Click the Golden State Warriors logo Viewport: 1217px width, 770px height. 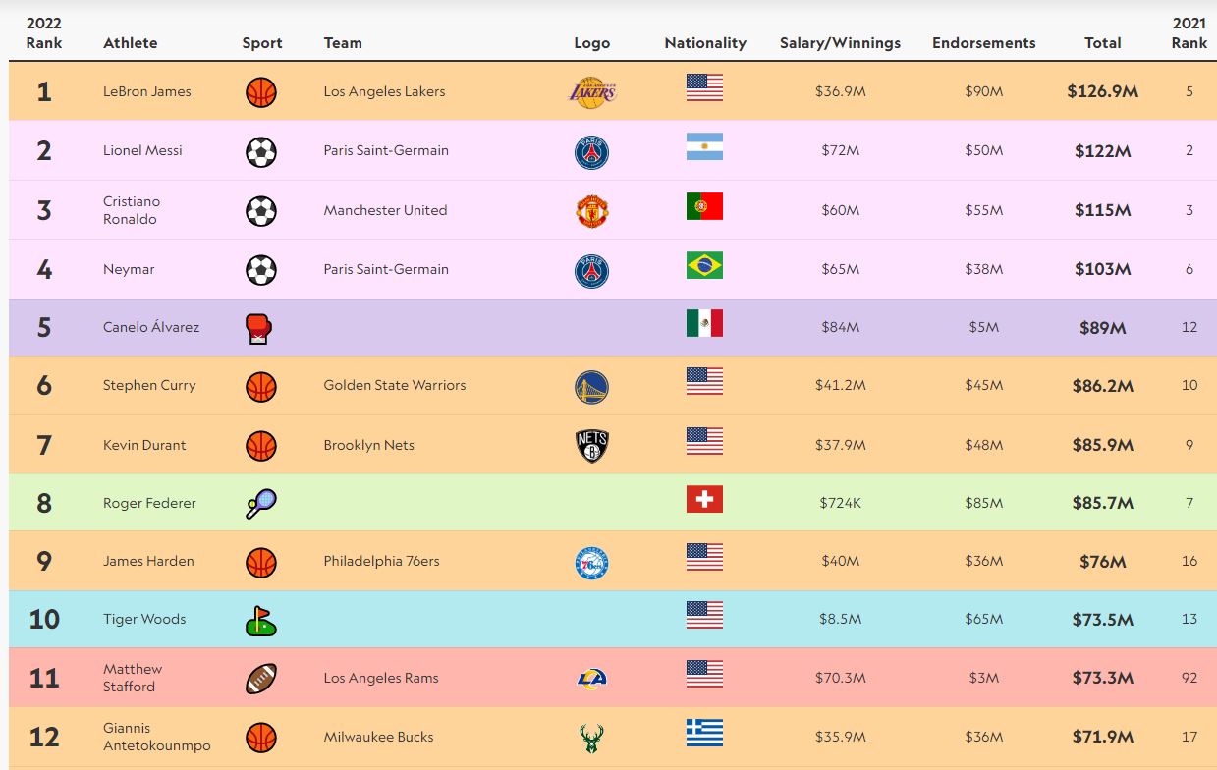[x=591, y=387]
